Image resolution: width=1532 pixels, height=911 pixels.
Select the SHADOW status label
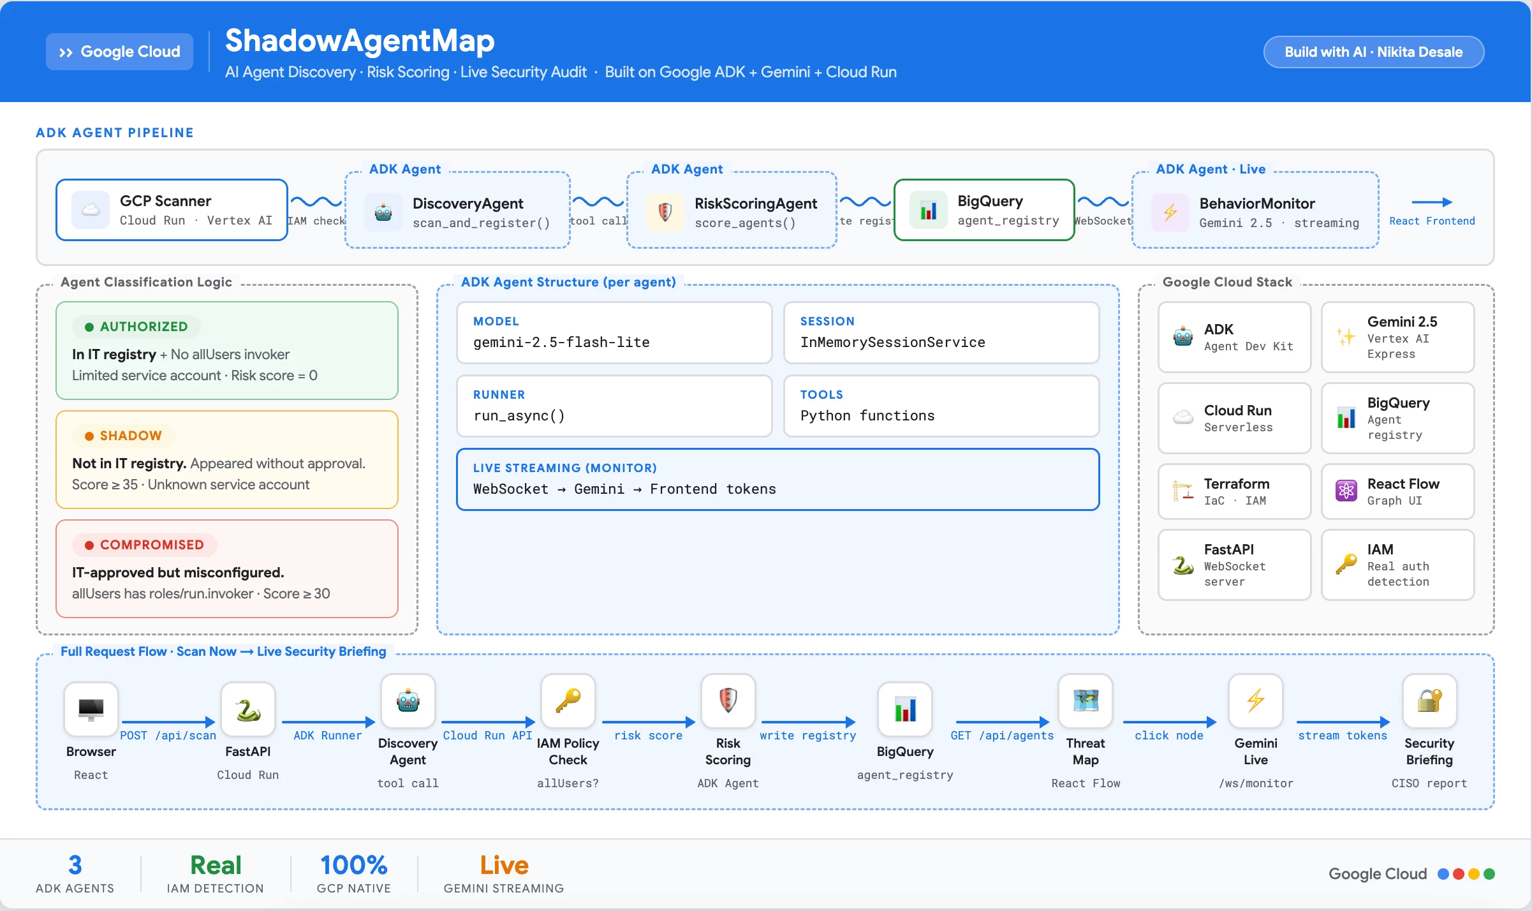coord(124,436)
